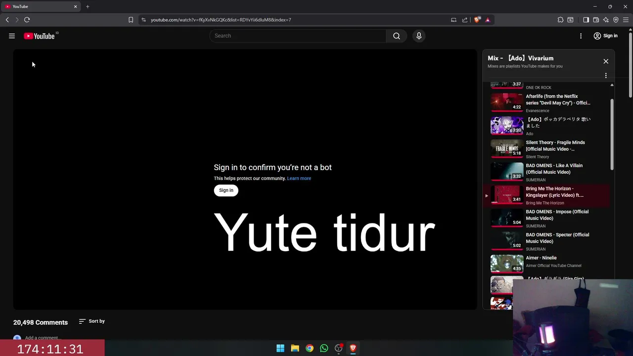Open a new browser tab
Screen dimensions: 633x356
(x=88, y=6)
